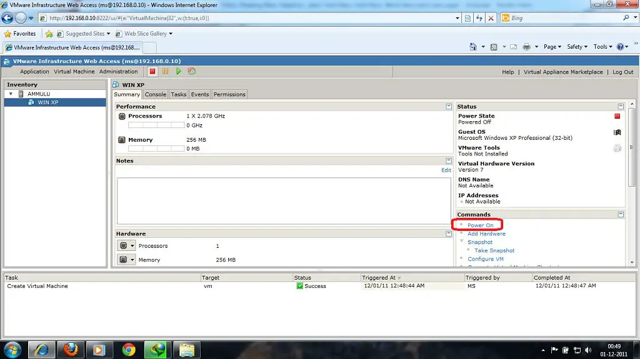The image size is (640, 359).
Task: Switch to the Tasks tab
Action: tap(178, 94)
